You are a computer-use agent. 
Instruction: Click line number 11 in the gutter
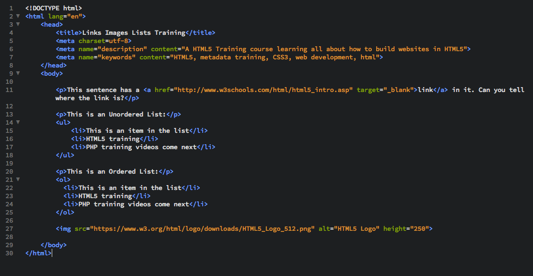coord(9,90)
